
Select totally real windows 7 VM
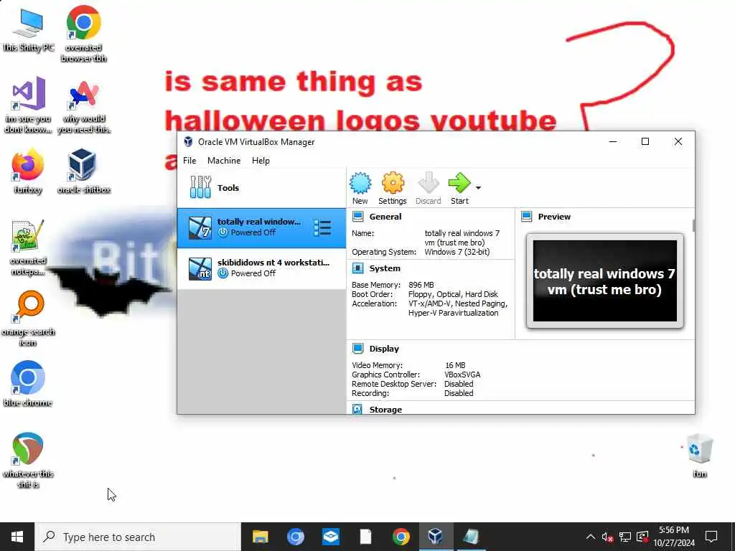click(x=261, y=228)
